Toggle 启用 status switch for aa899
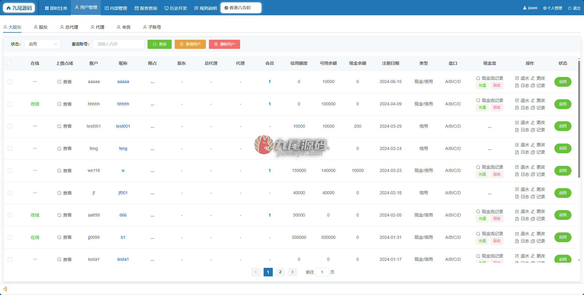 tap(563, 215)
